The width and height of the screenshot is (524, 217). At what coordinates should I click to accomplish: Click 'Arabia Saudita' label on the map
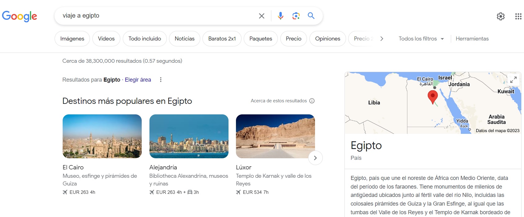pos(497,119)
